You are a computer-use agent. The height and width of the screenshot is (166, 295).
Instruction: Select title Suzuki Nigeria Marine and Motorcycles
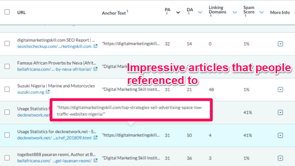click(56, 86)
